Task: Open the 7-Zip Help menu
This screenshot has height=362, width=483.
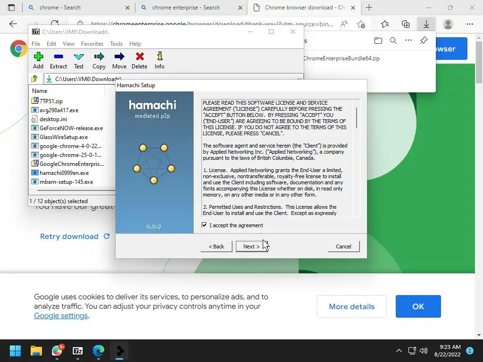Action: [135, 44]
